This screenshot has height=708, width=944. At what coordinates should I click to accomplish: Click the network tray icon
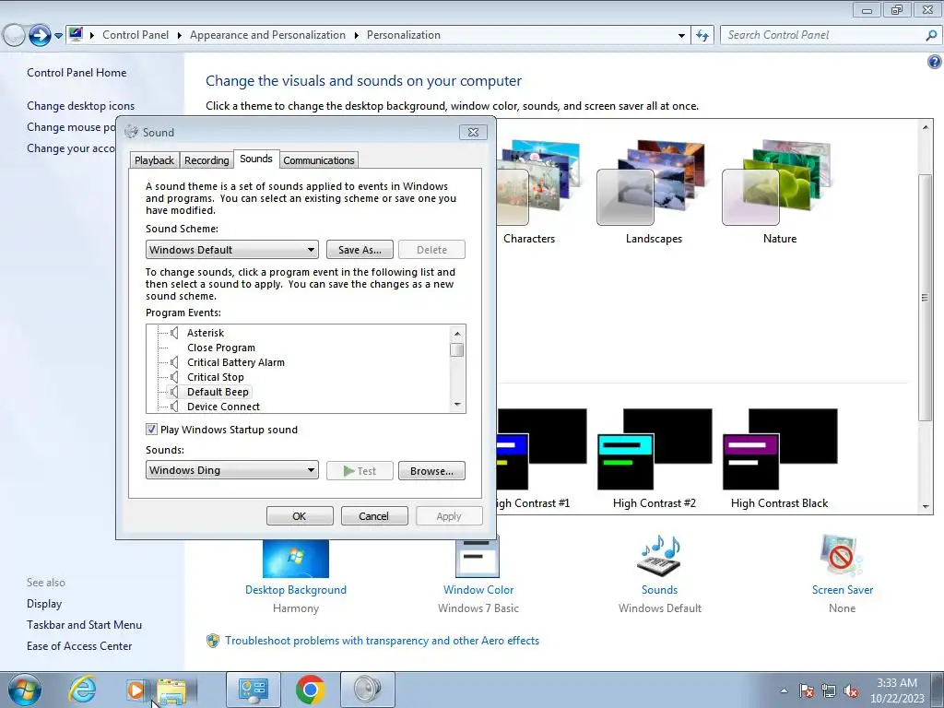829,691
